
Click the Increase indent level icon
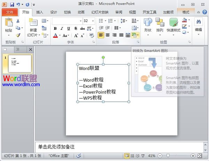coord(108,28)
